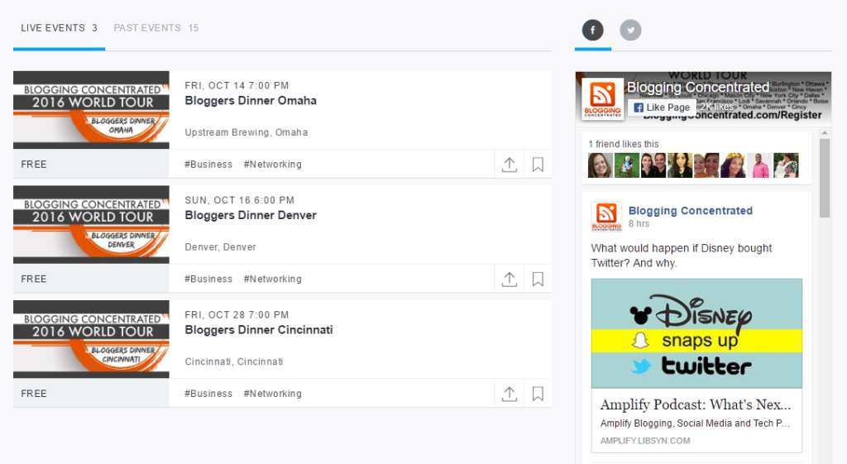The height and width of the screenshot is (464, 847).
Task: Select #Networking tag on Denver event
Action: [x=273, y=280]
